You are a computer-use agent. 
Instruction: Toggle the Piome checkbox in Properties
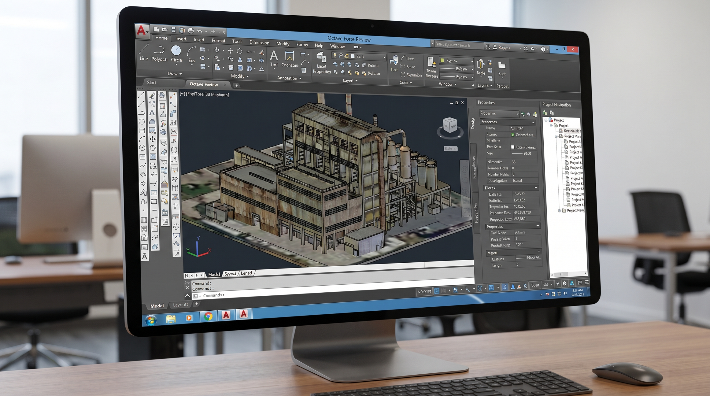[x=513, y=135]
